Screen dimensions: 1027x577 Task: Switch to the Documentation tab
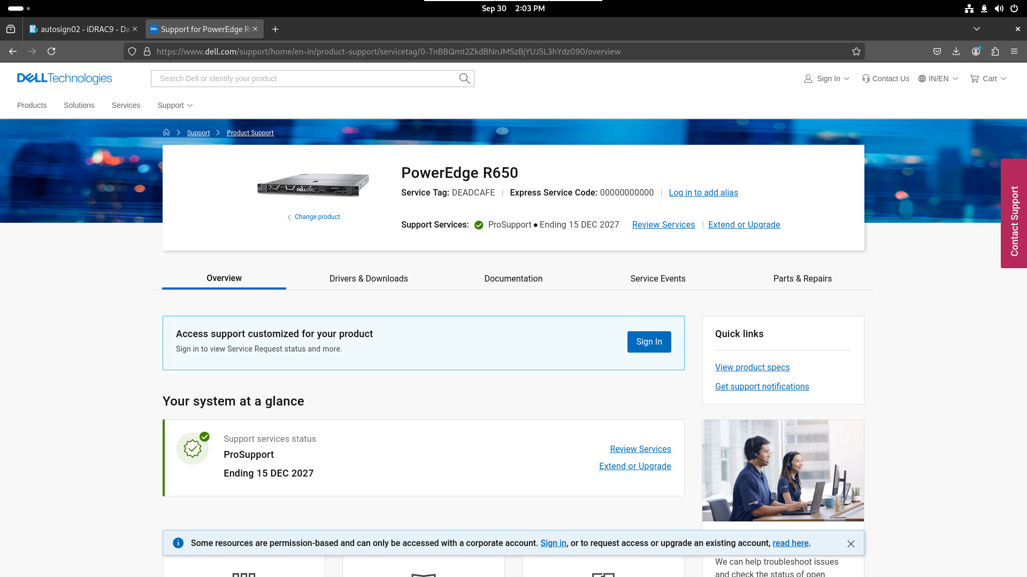513,278
